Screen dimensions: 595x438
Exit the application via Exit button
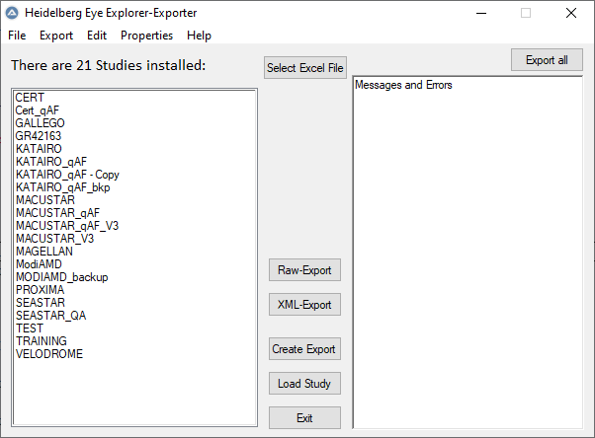304,418
